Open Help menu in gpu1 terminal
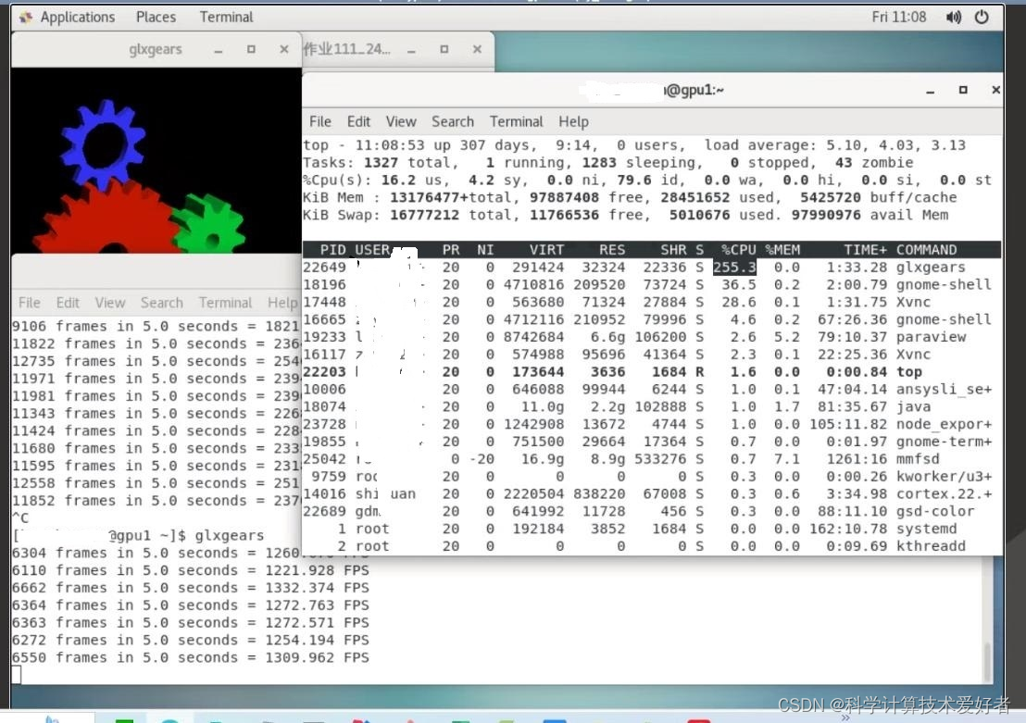This screenshot has width=1026, height=723. [x=573, y=121]
